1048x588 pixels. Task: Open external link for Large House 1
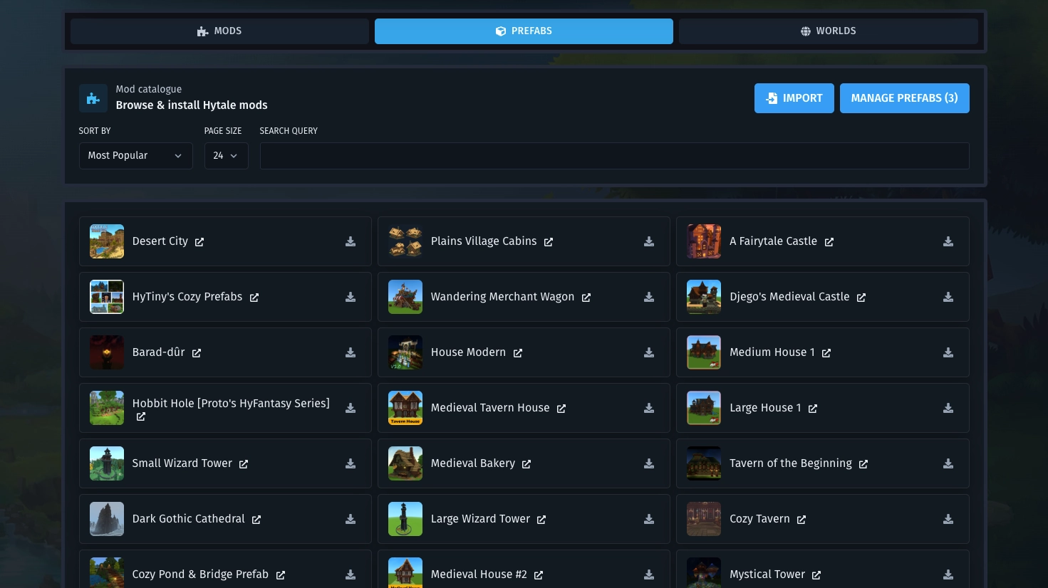point(813,409)
